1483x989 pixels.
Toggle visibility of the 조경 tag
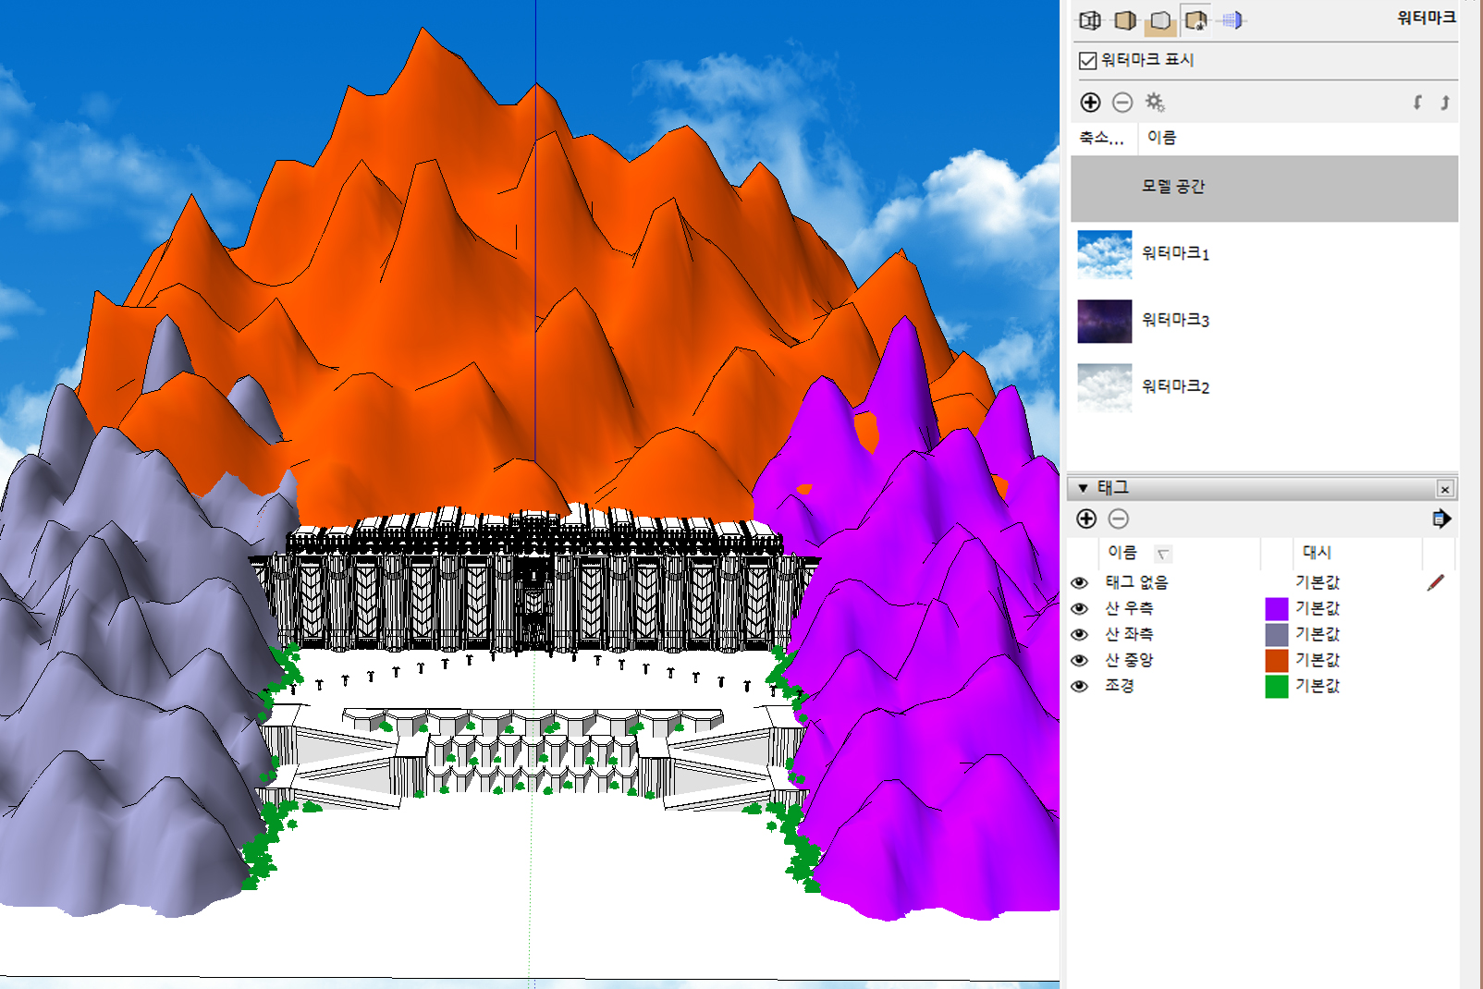[x=1079, y=686]
